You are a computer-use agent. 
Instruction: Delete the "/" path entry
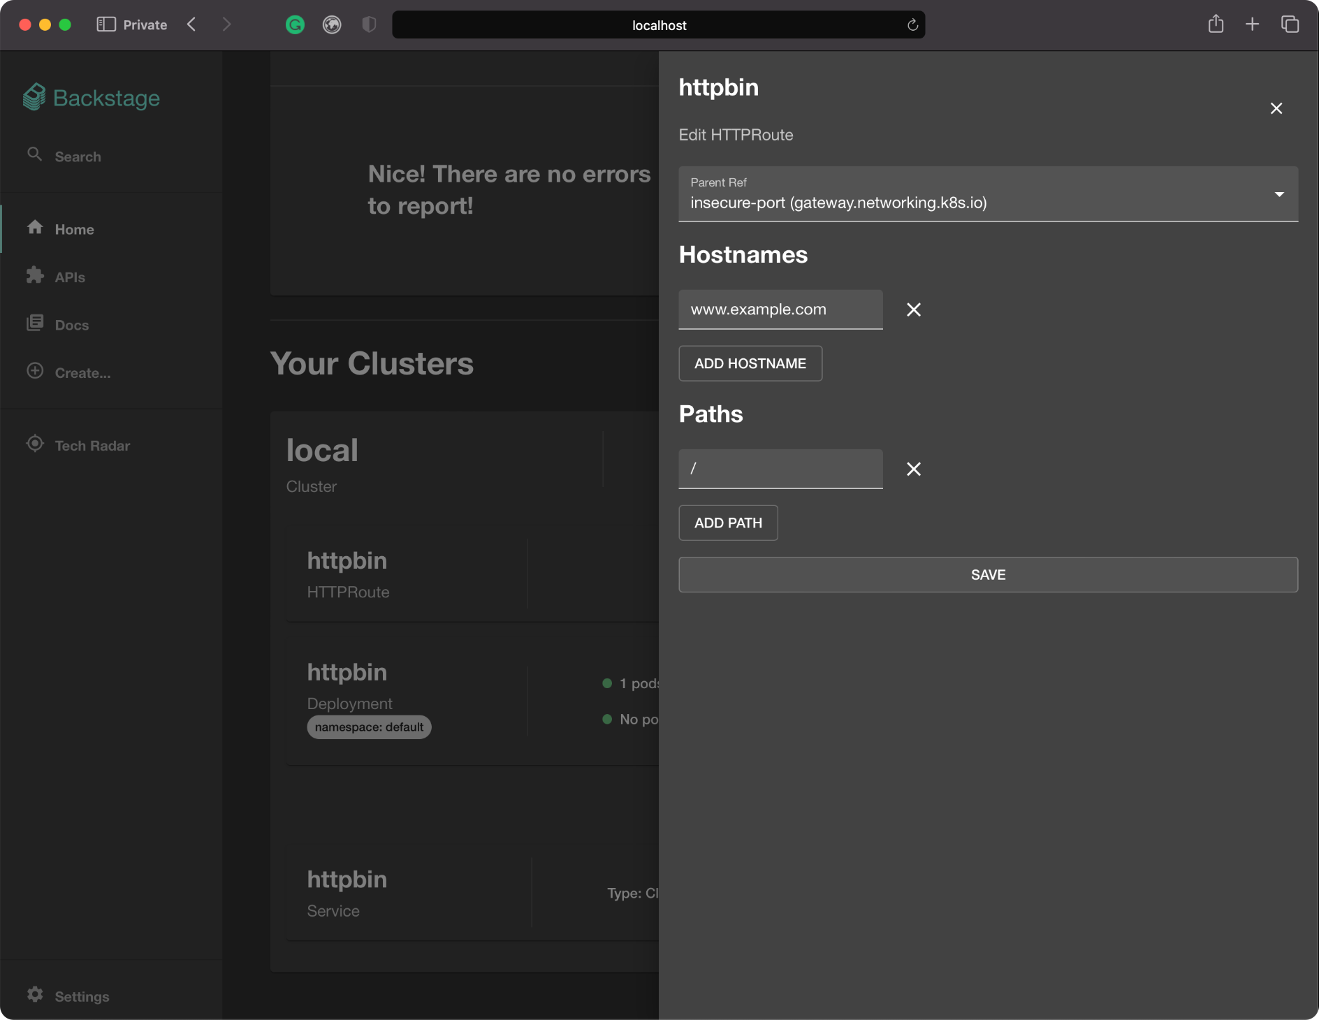[x=913, y=469]
